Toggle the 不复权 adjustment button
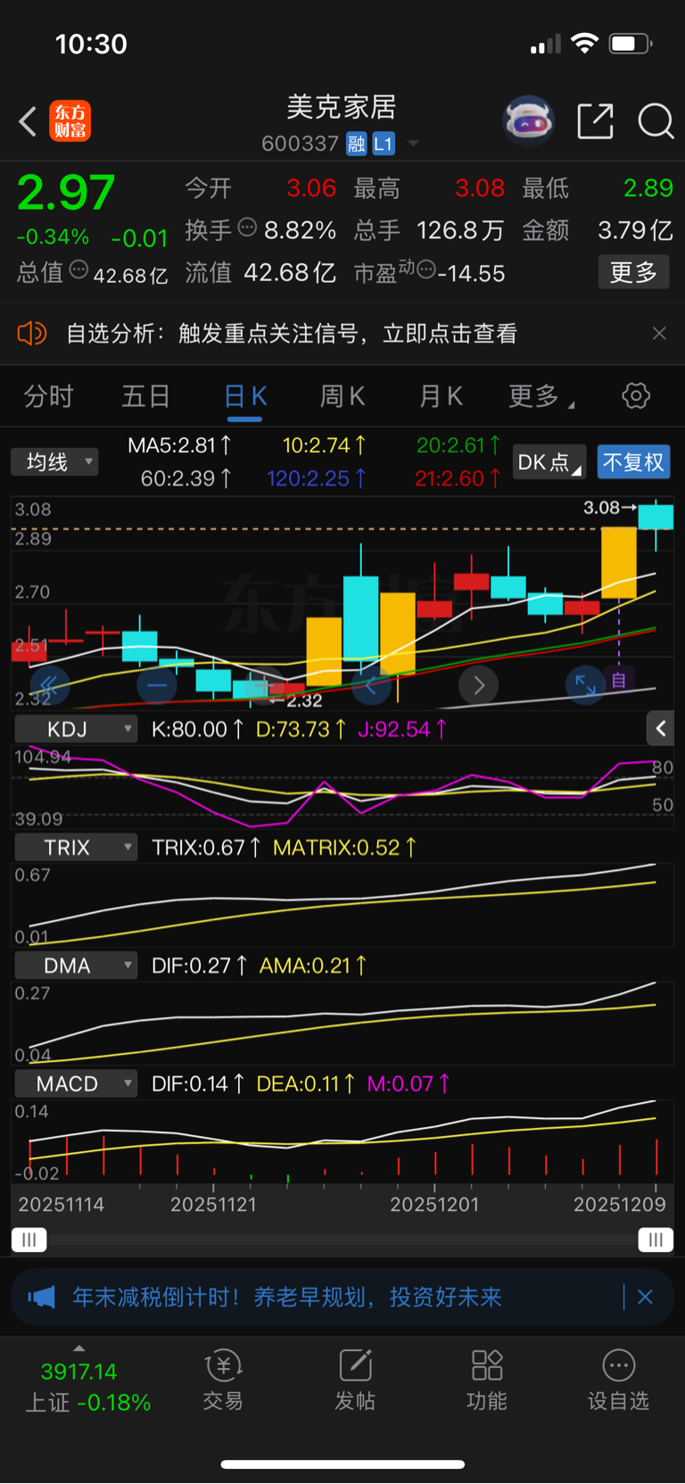Screen dimensions: 685x1484 pos(633,462)
